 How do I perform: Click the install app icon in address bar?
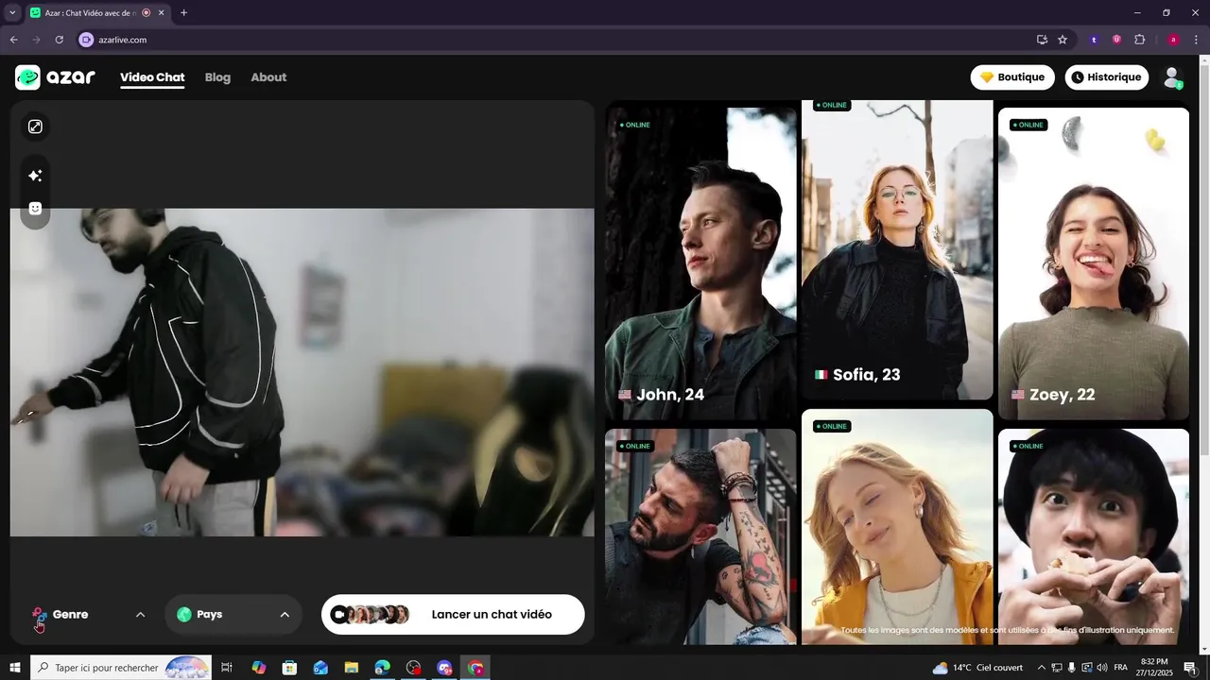click(1042, 40)
